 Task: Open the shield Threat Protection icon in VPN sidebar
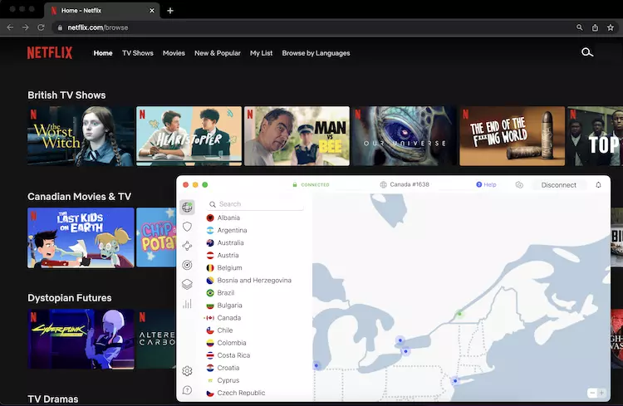point(187,227)
